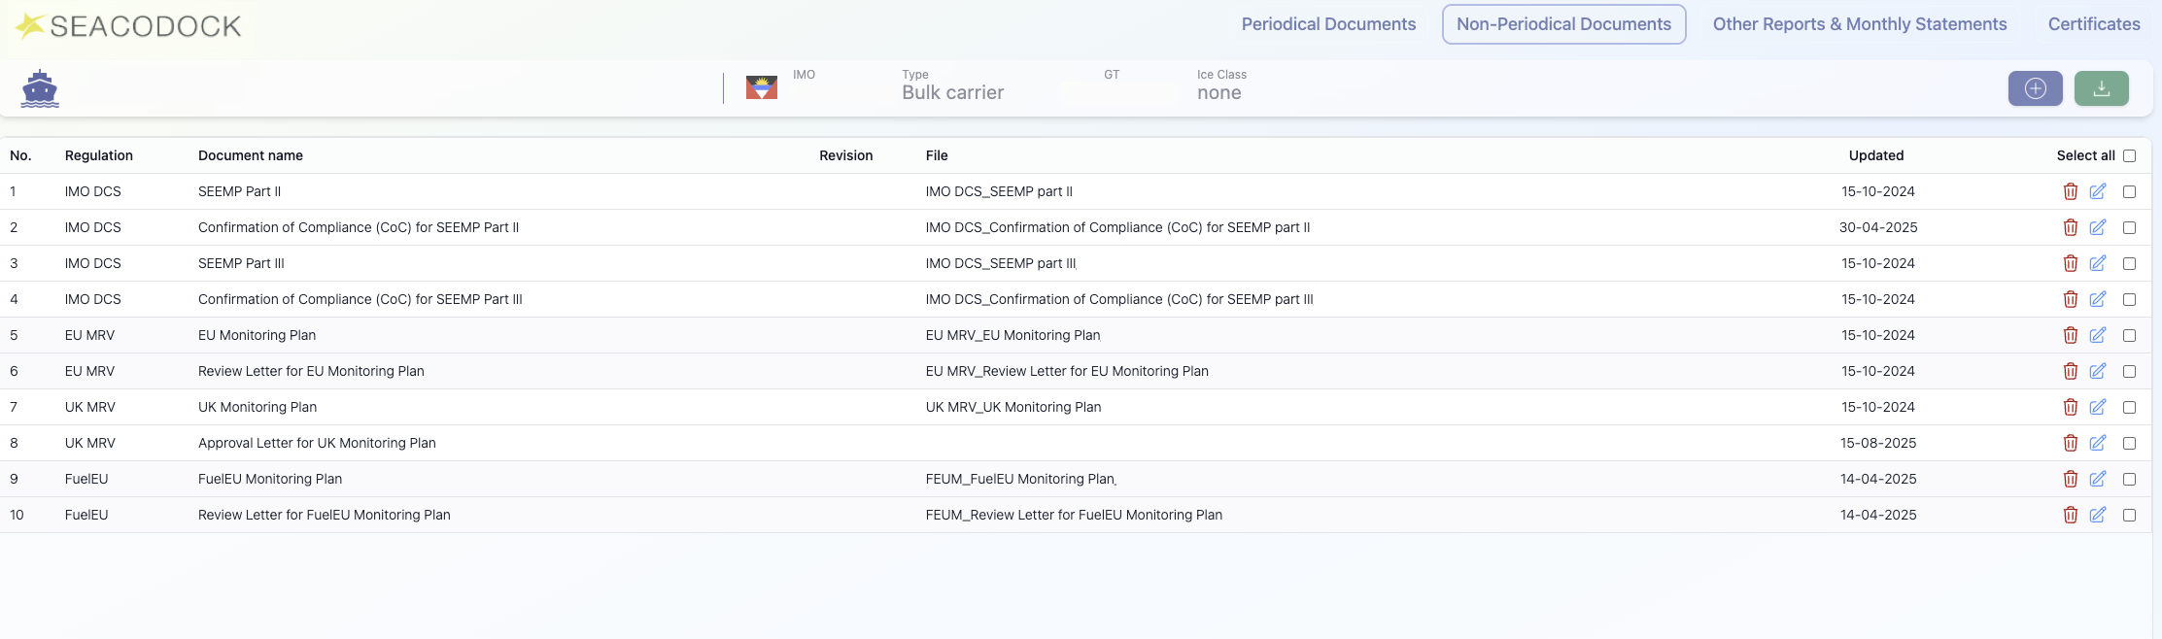The width and height of the screenshot is (2162, 639).
Task: Click the country flag icon
Action: pos(761,88)
